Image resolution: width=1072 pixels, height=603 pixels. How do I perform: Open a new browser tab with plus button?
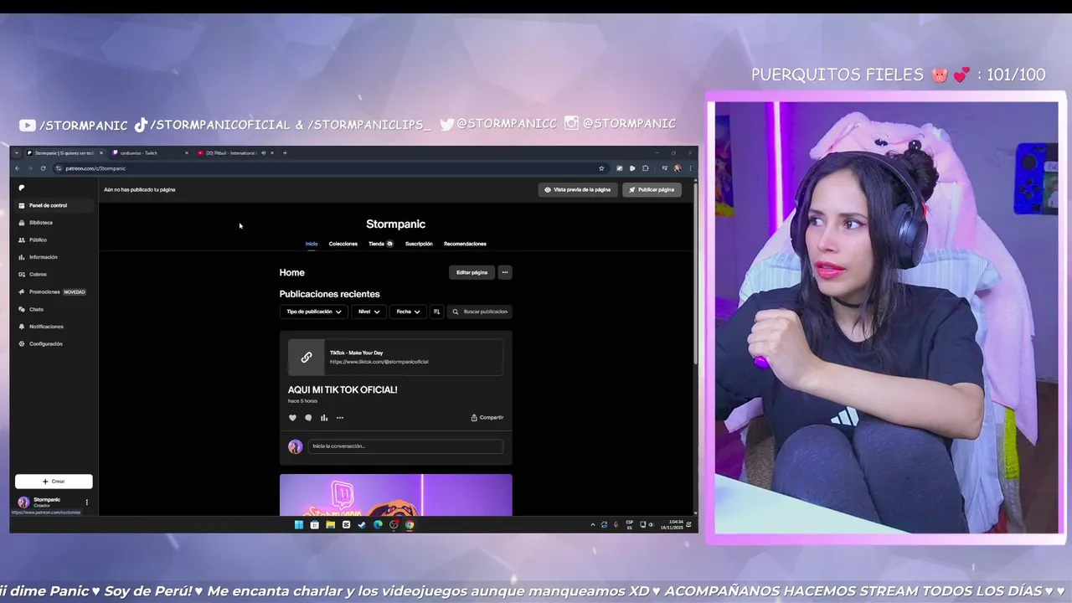pyautogui.click(x=285, y=152)
